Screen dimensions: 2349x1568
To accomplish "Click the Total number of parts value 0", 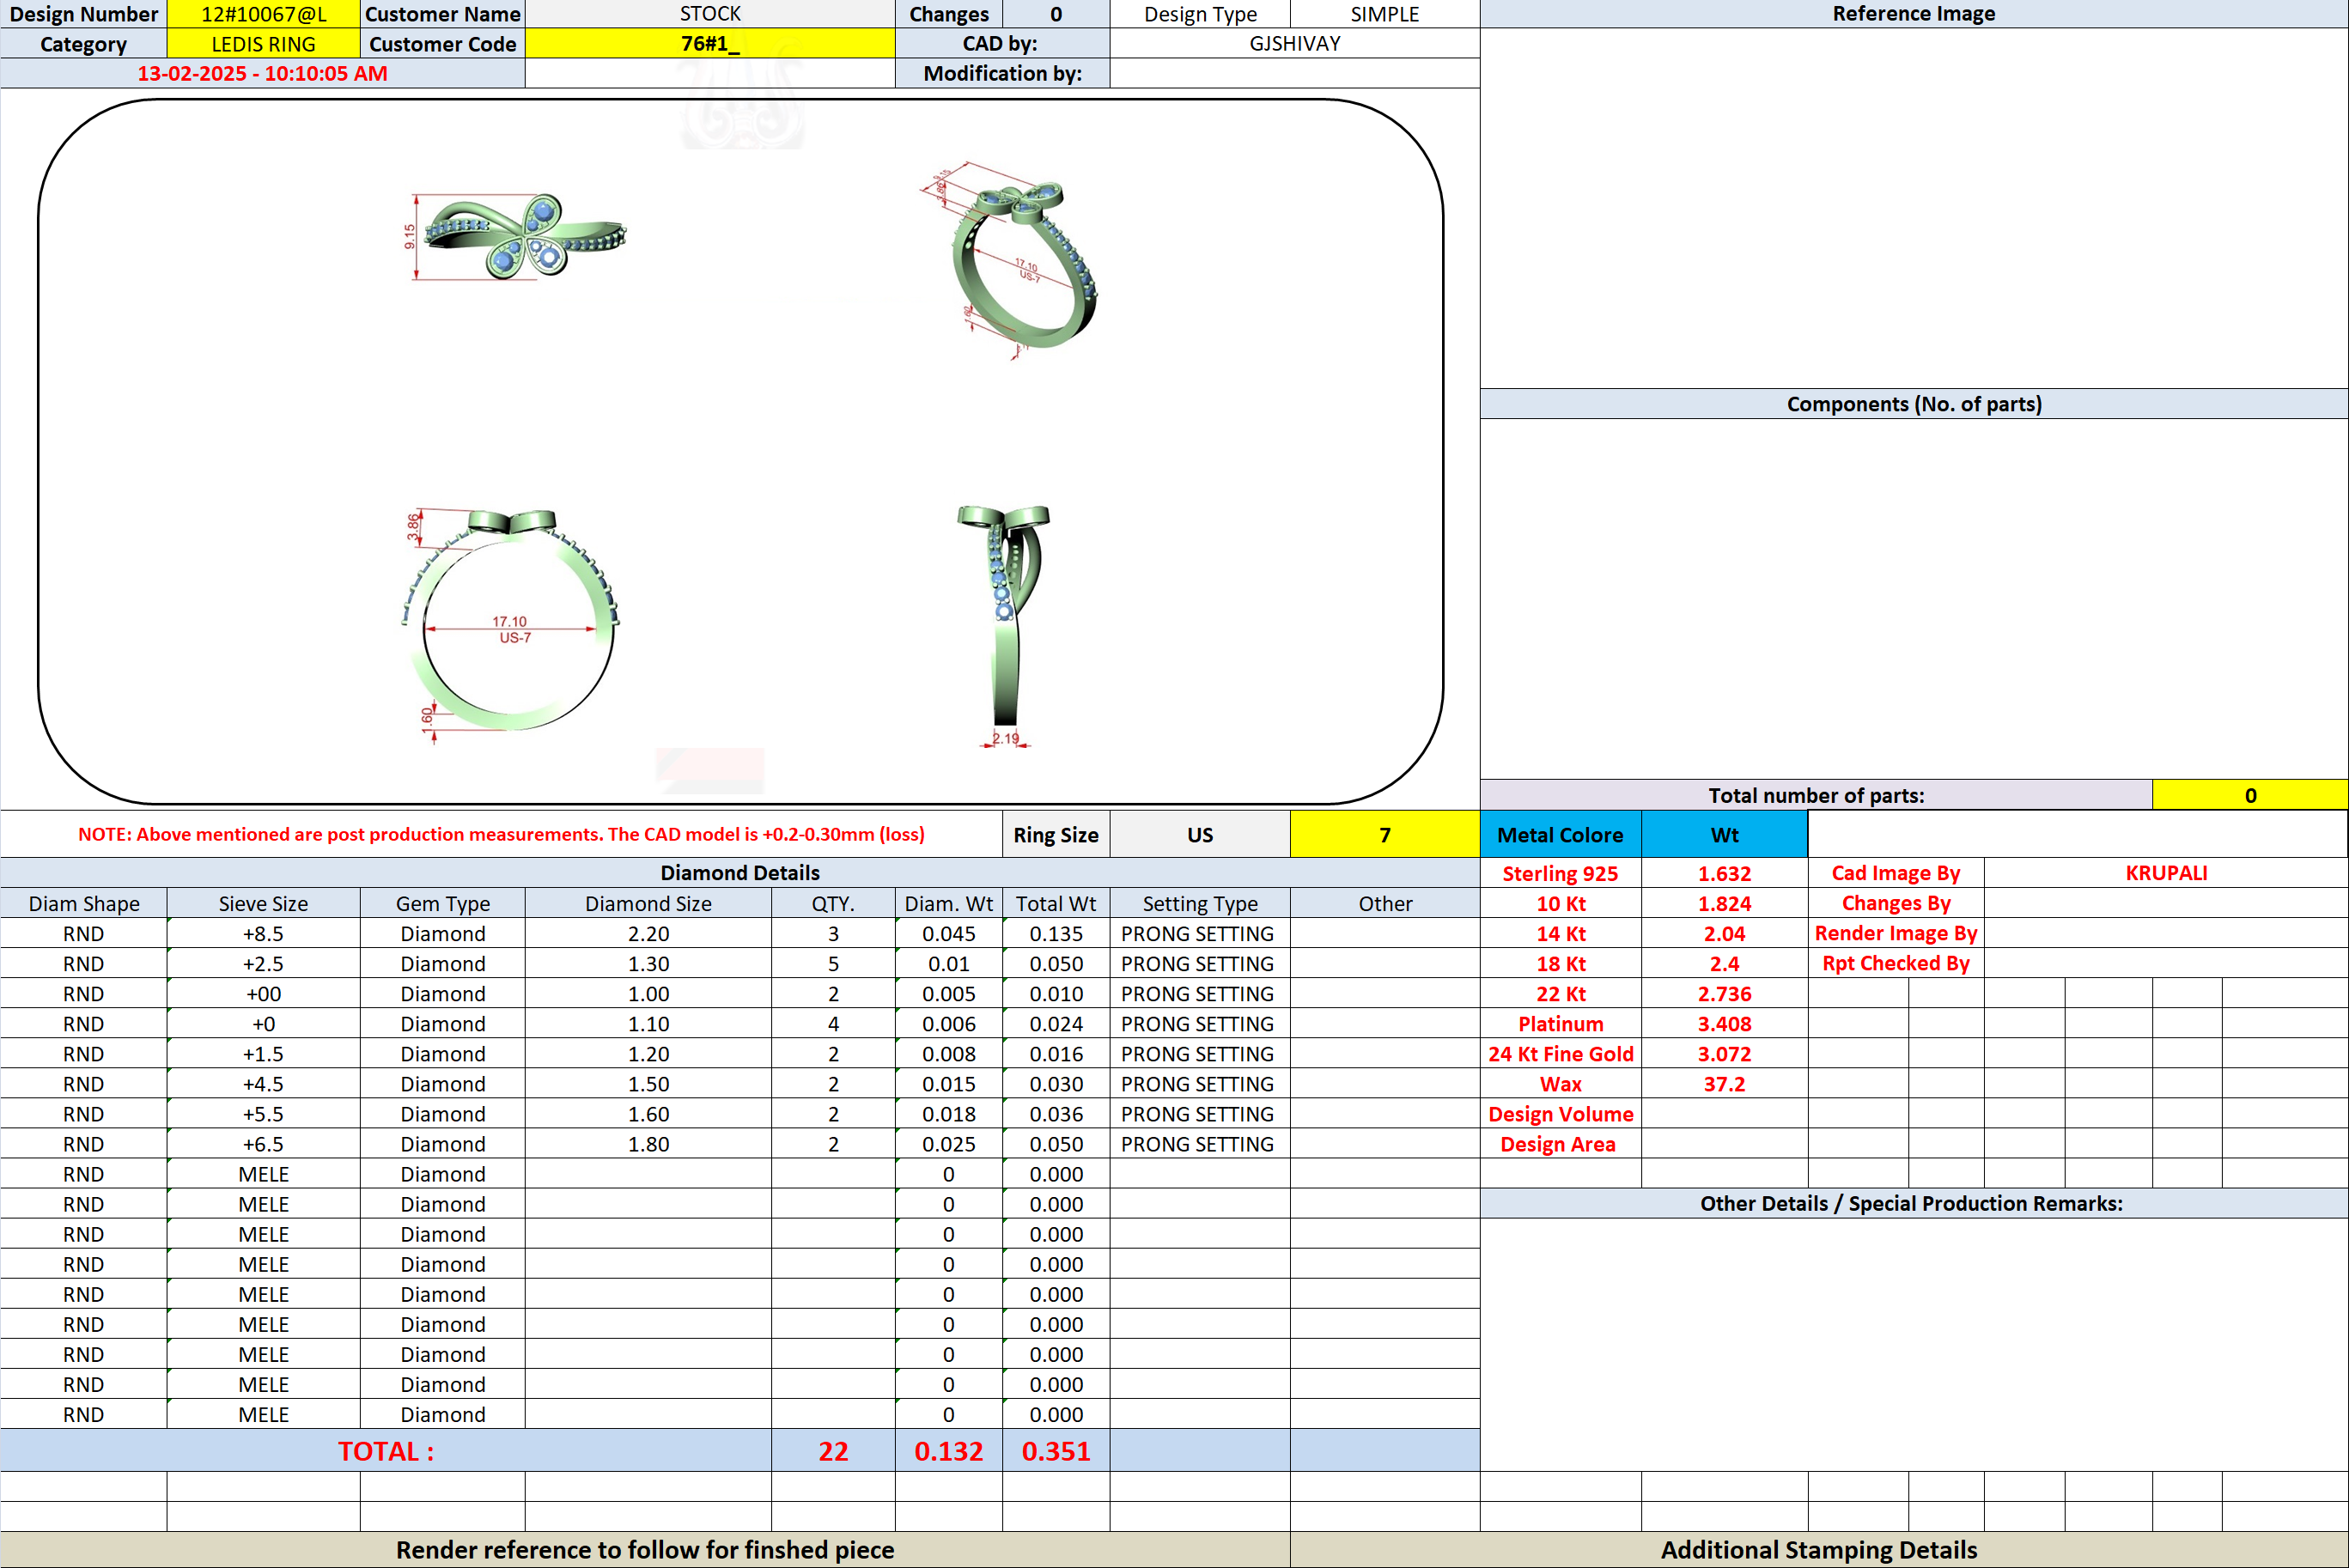I will pos(2250,795).
